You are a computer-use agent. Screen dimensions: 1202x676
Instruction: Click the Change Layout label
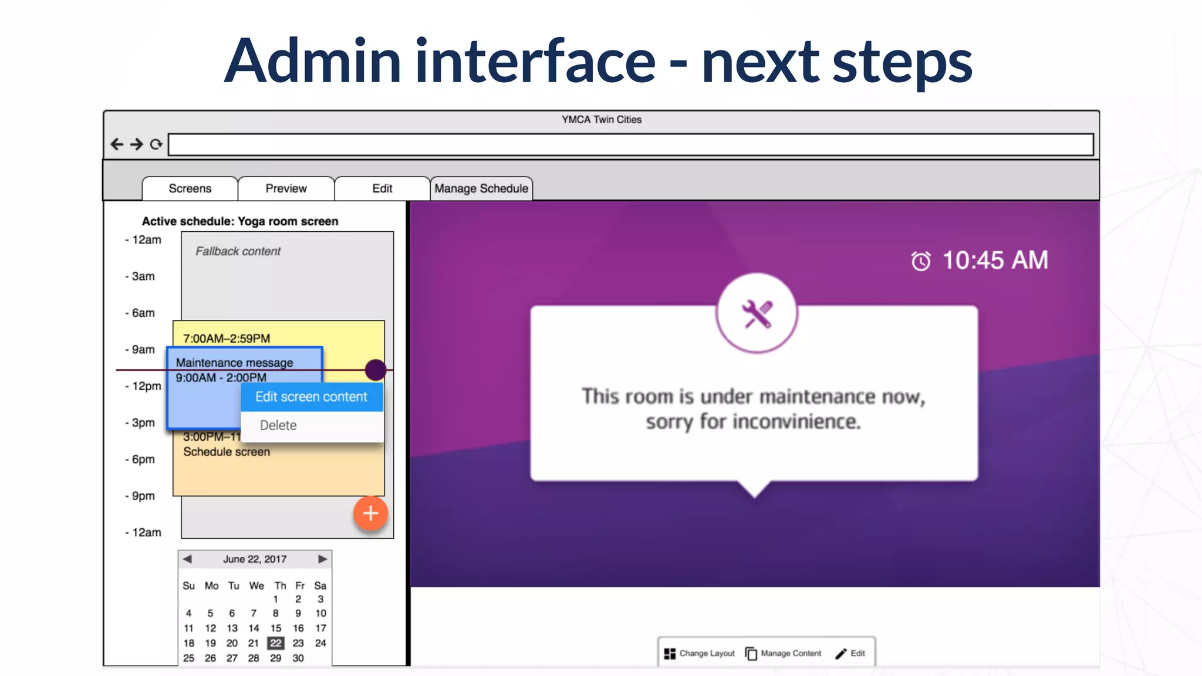(x=707, y=654)
